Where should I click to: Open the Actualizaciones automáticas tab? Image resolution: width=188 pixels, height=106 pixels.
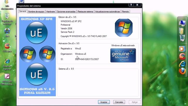pos(108,12)
